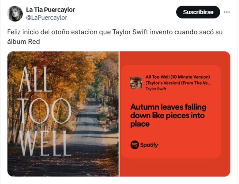Viewport: 239px width, 184px height.
Task: Click the Taylor Swift artist name in the card
Action: [156, 89]
